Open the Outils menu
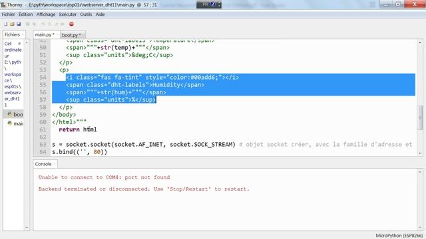Viewport: 426px width, 239px height. pyautogui.click(x=86, y=15)
